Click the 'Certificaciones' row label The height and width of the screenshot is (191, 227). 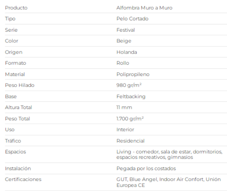(x=23, y=179)
